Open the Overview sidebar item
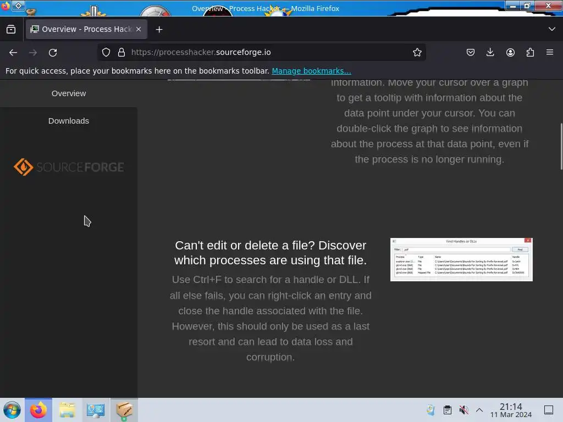Screen dimensions: 563x422 tap(69, 93)
